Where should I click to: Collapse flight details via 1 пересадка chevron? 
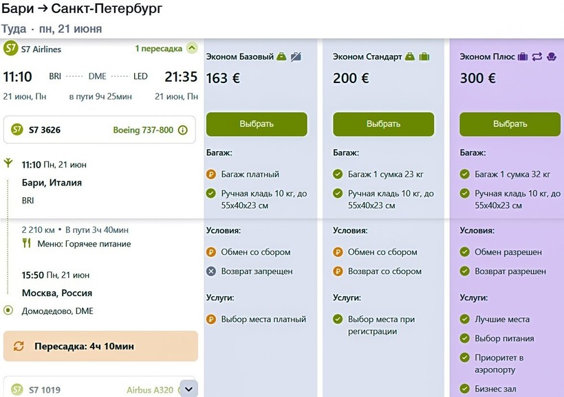(192, 48)
